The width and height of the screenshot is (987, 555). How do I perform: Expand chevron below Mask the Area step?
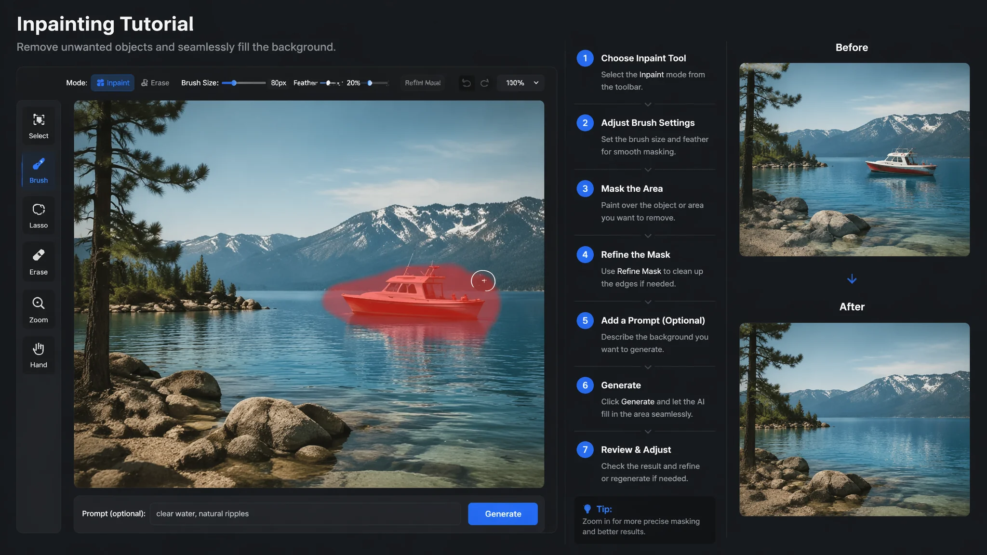648,236
